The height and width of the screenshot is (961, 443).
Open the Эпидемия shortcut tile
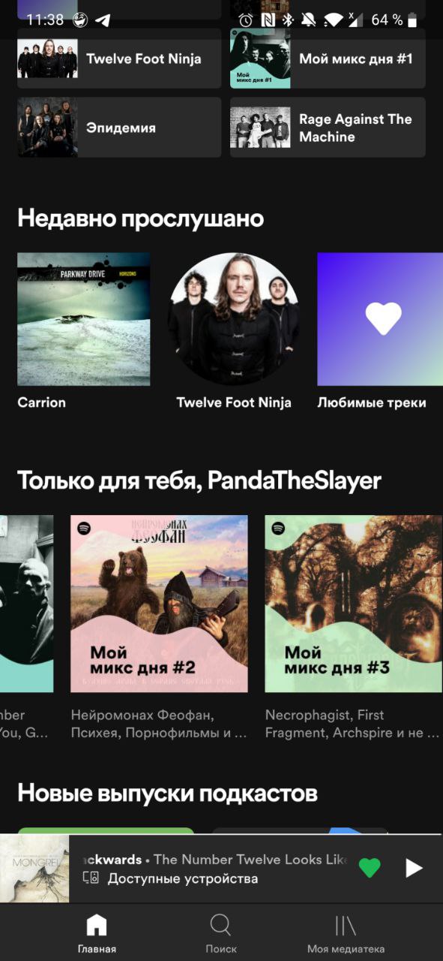(119, 127)
